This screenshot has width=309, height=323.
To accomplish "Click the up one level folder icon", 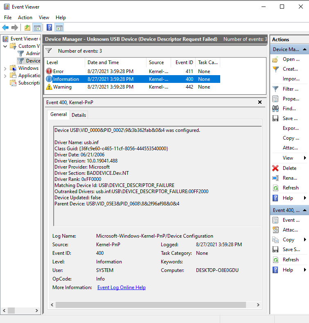I will click(x=27, y=27).
